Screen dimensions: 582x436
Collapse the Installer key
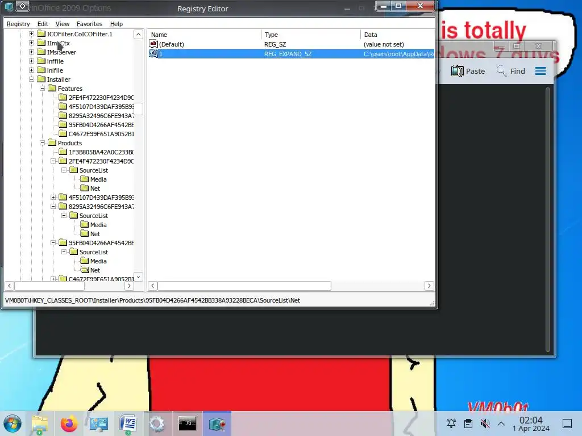point(32,79)
